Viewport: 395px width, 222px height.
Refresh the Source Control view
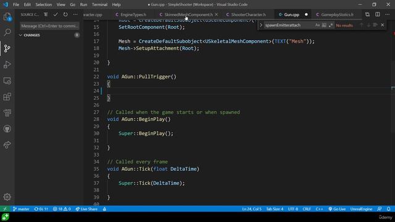(x=65, y=15)
